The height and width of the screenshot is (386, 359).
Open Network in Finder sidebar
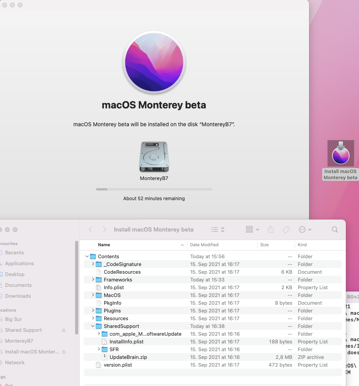click(15, 363)
